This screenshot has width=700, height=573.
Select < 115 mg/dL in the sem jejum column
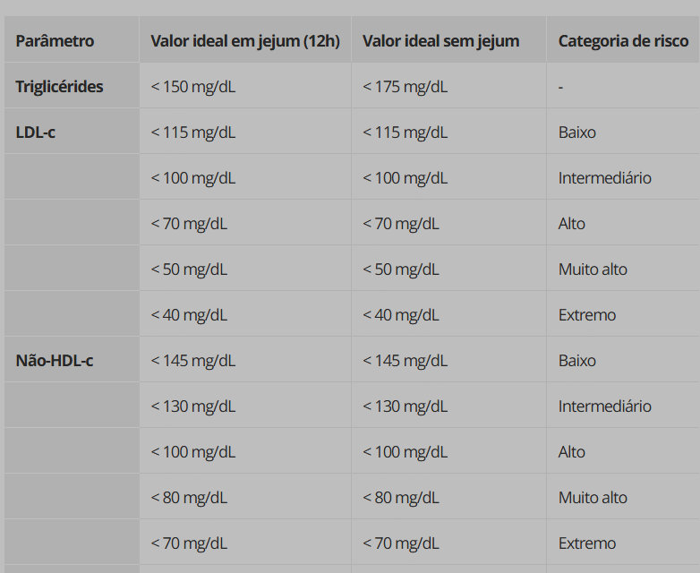pos(405,133)
